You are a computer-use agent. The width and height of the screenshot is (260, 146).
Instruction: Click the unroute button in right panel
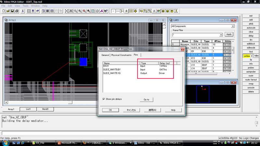[x=251, y=87]
